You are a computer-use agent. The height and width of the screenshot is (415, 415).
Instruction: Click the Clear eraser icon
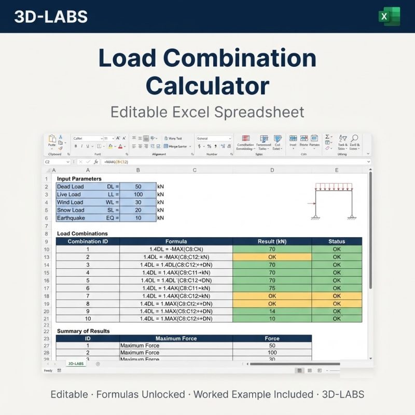coord(327,148)
